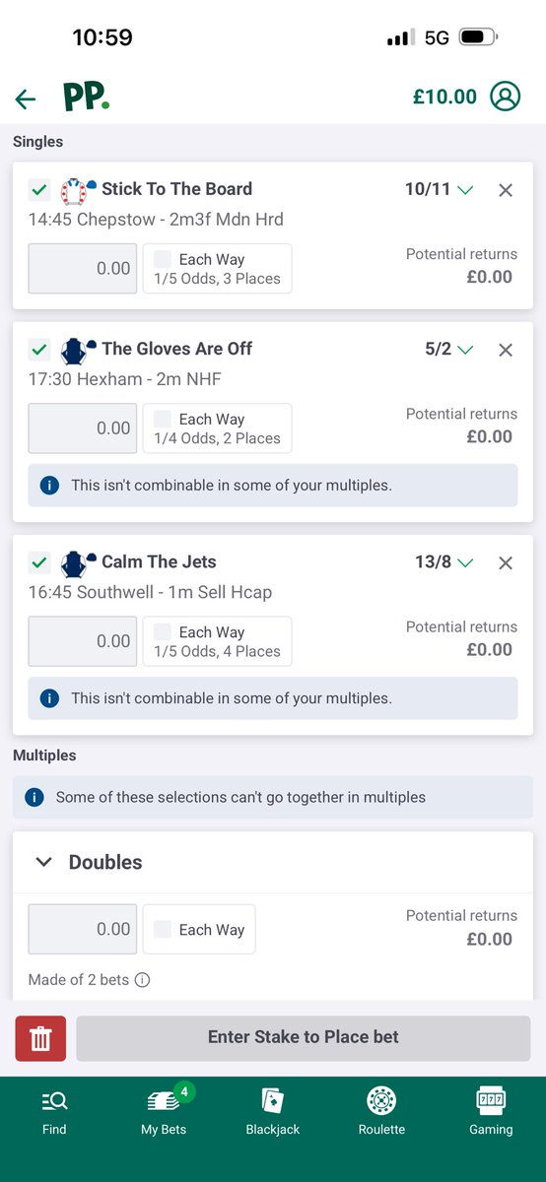Screen dimensions: 546x1182
Task: Uncheck Stick To The Board selection
Action: pyautogui.click(x=39, y=189)
